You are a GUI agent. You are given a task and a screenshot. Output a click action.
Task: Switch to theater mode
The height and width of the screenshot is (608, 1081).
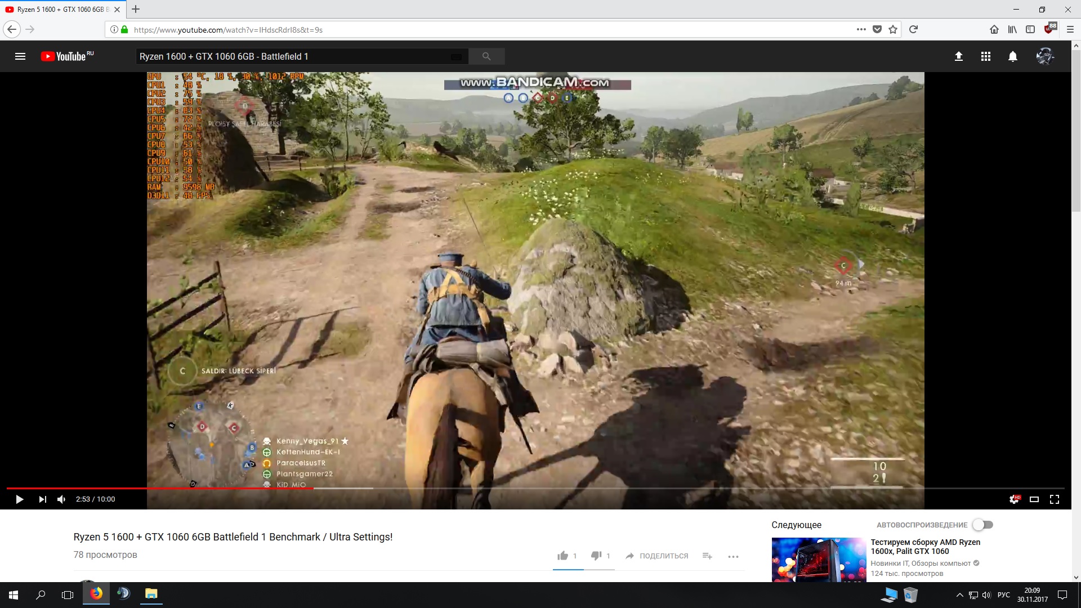[1034, 499]
